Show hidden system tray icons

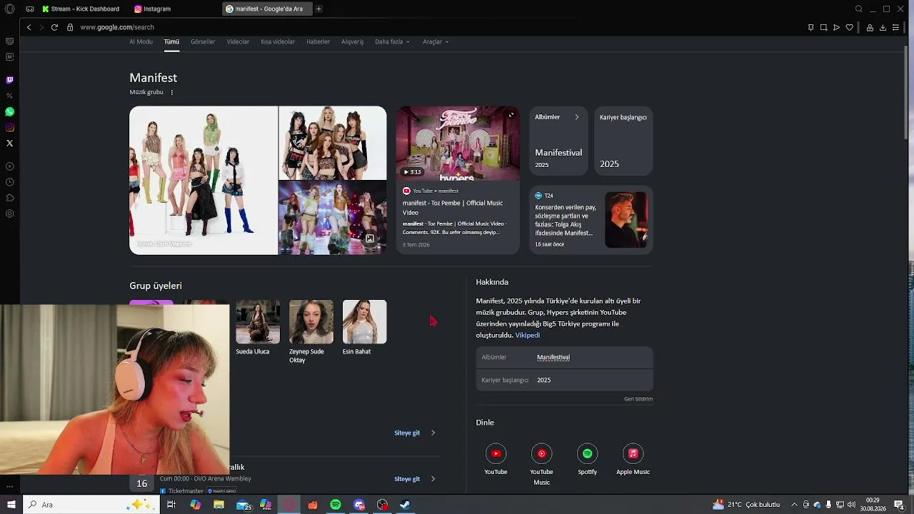click(795, 505)
